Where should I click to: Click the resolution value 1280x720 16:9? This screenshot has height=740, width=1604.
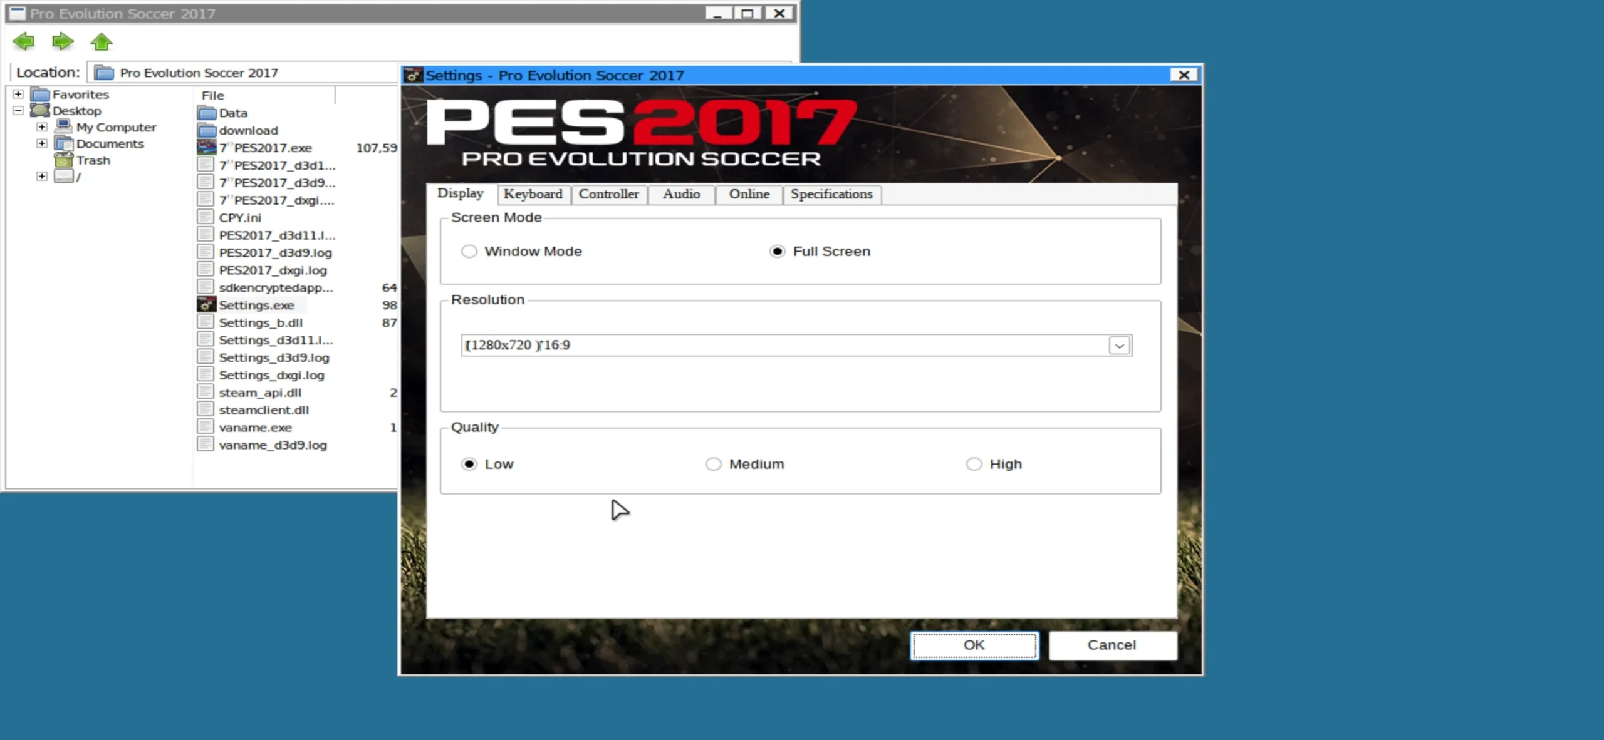[x=518, y=345]
